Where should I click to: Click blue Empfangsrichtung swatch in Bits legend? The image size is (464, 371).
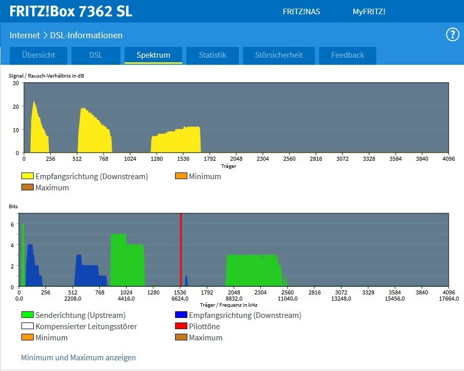click(x=181, y=315)
